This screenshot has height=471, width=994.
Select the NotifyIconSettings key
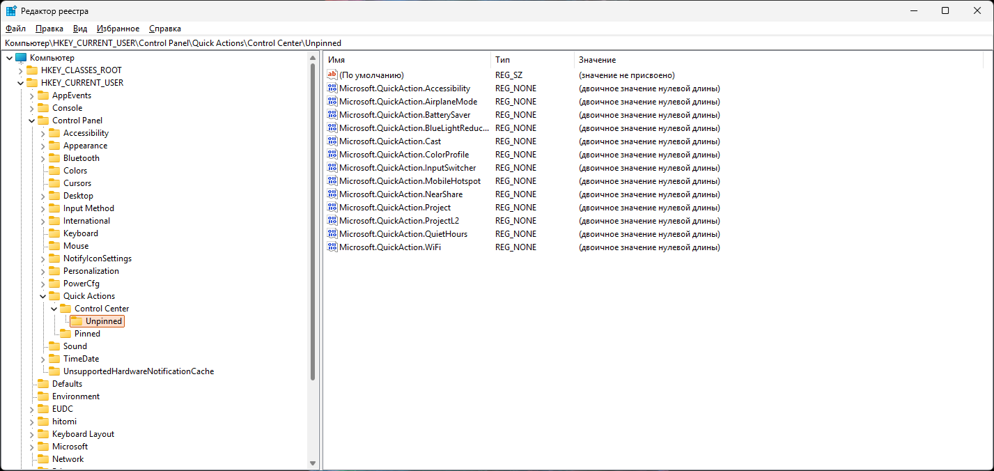click(98, 258)
